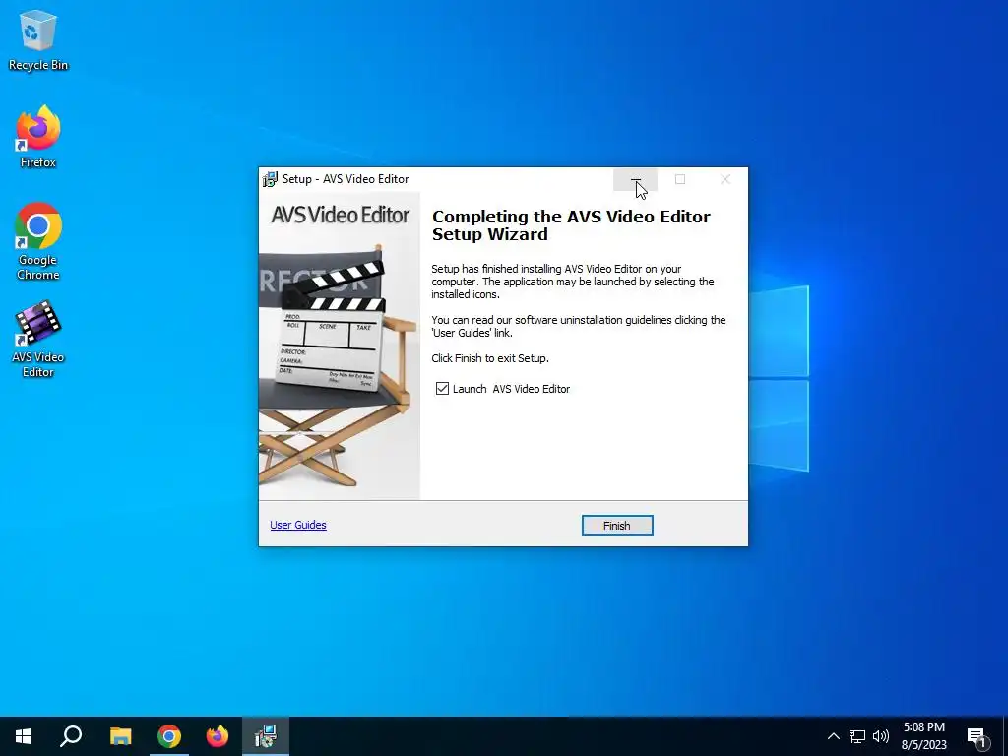Show hidden system tray icons
The width and height of the screenshot is (1008, 756).
[x=833, y=736]
